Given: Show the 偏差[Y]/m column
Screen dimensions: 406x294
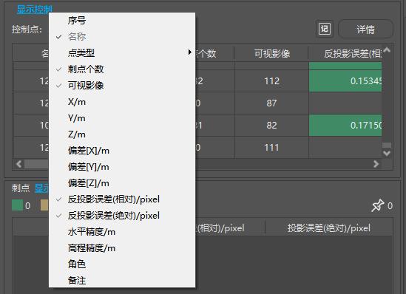Looking at the screenshot, I should click(122, 167).
